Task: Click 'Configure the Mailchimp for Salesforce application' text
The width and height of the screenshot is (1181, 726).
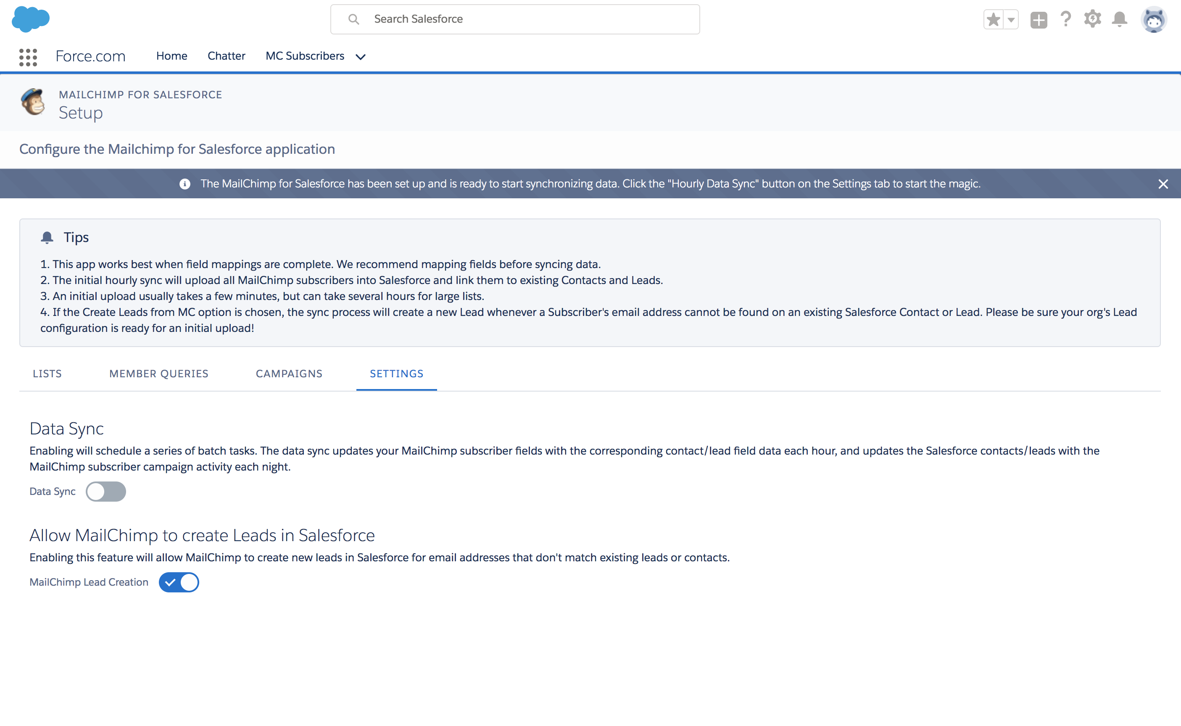Action: (x=177, y=149)
